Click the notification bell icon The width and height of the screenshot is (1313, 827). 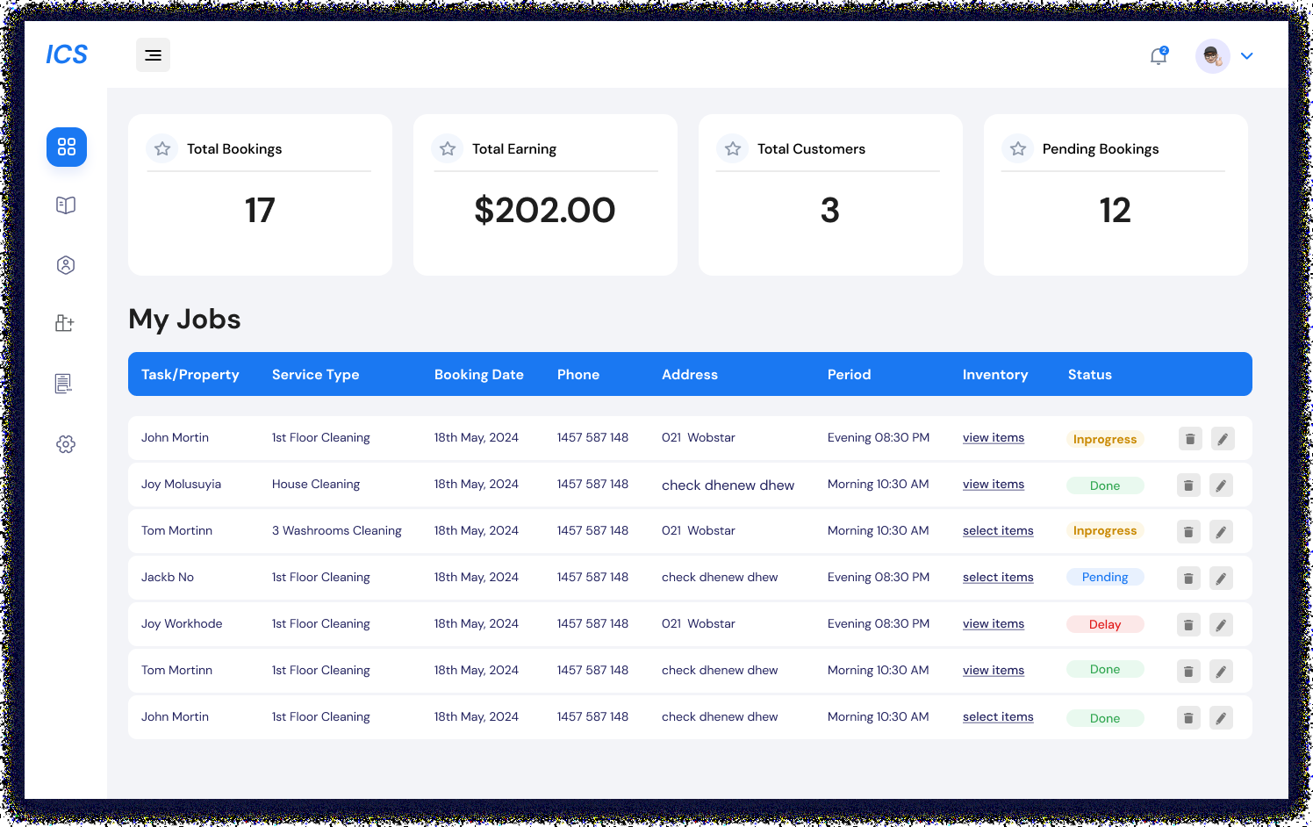point(1159,56)
